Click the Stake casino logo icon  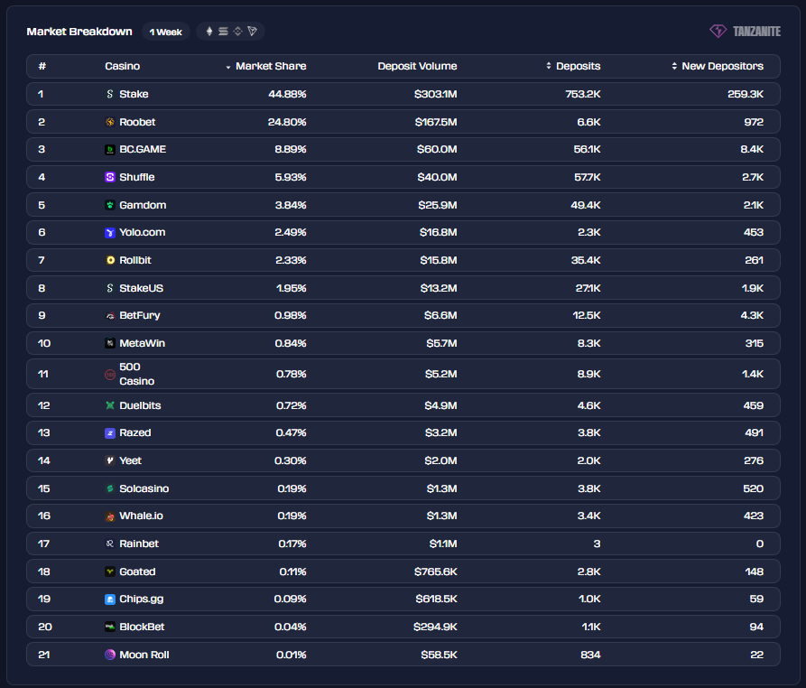pyautogui.click(x=110, y=94)
